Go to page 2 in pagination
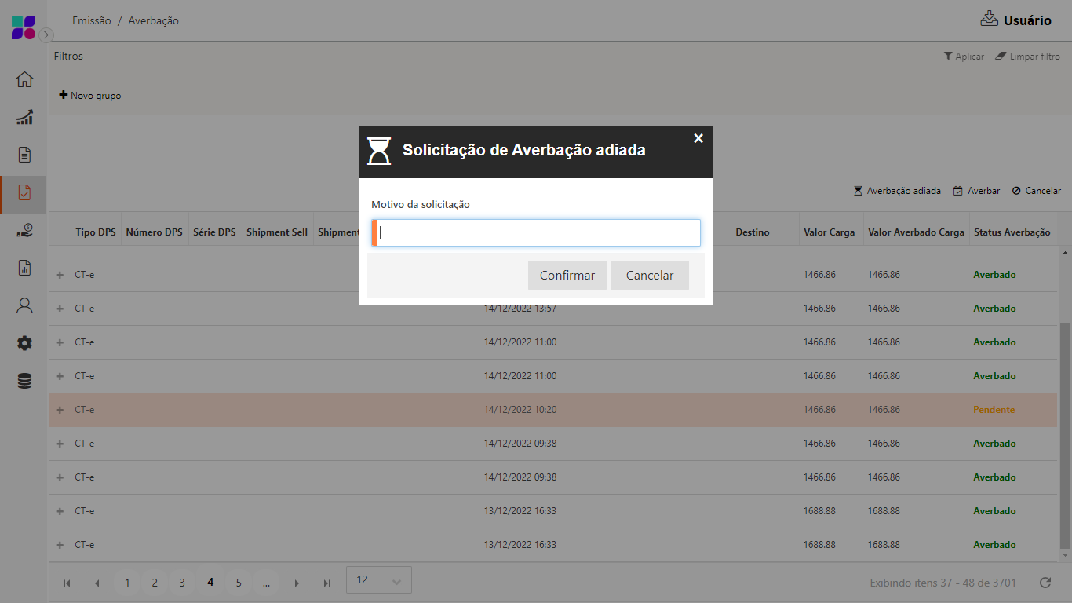The image size is (1072, 603). pos(155,583)
